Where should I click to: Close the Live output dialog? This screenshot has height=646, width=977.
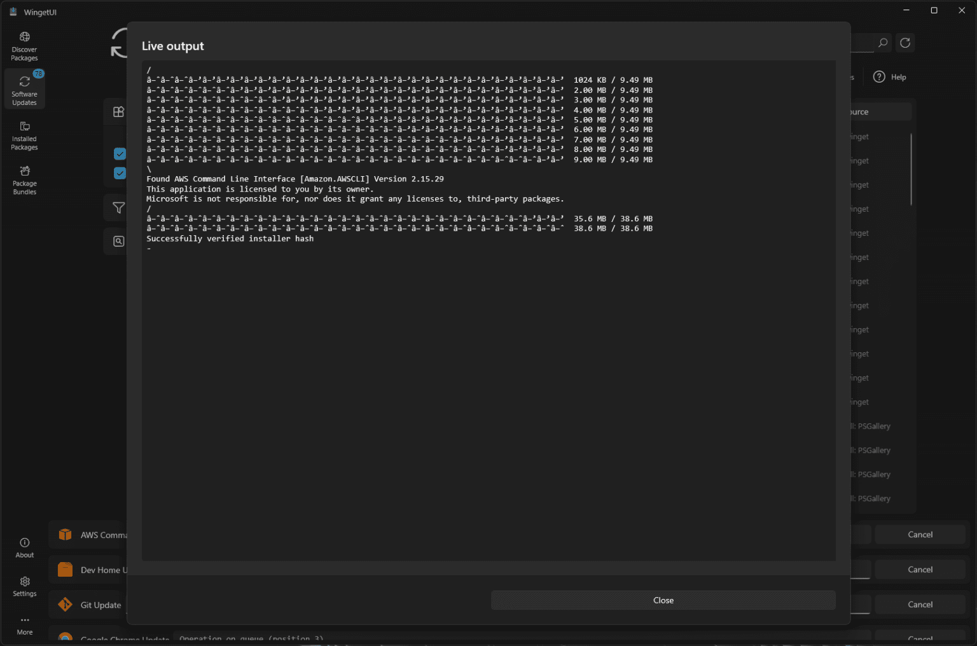click(663, 600)
